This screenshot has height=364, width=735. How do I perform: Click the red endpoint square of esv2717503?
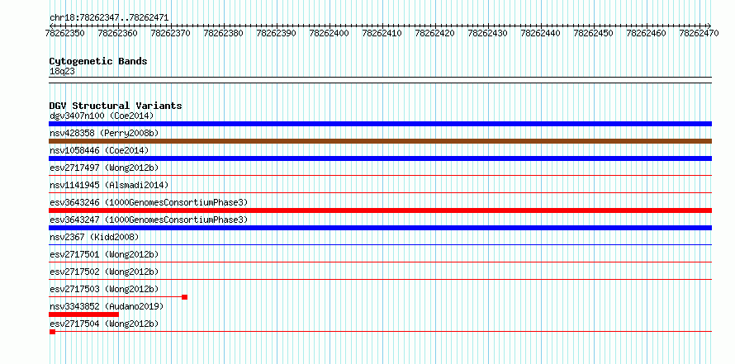pyautogui.click(x=185, y=297)
